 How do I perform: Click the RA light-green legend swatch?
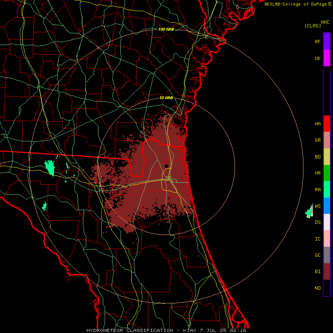pos(327,189)
